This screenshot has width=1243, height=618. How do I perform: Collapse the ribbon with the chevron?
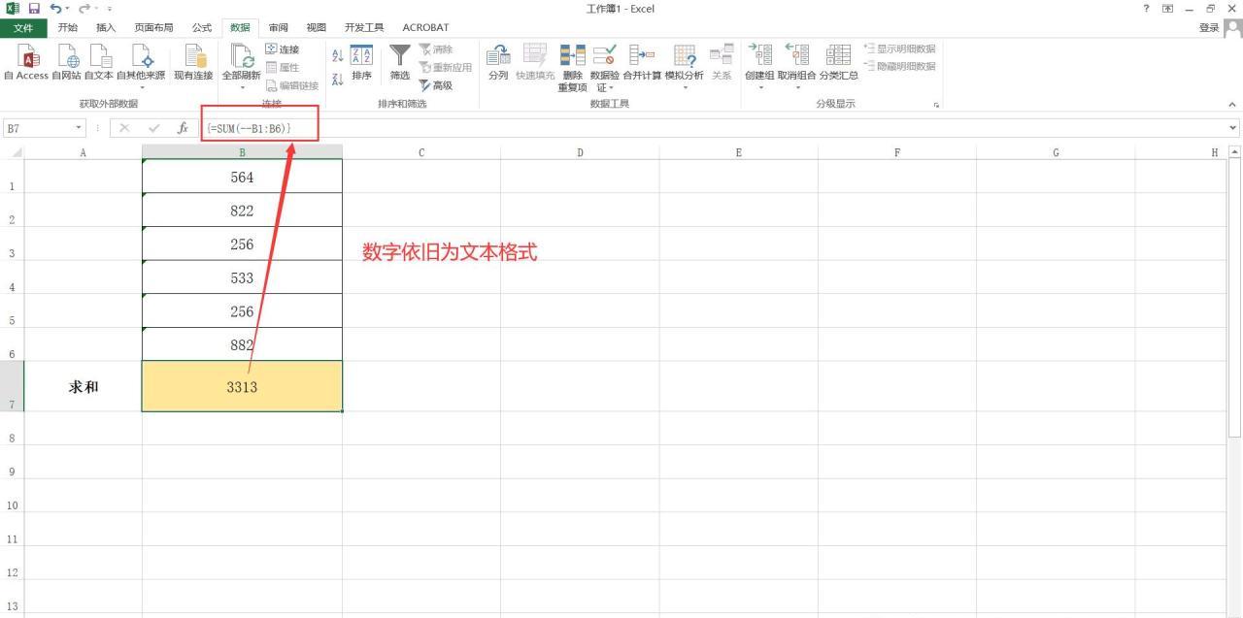point(1232,104)
